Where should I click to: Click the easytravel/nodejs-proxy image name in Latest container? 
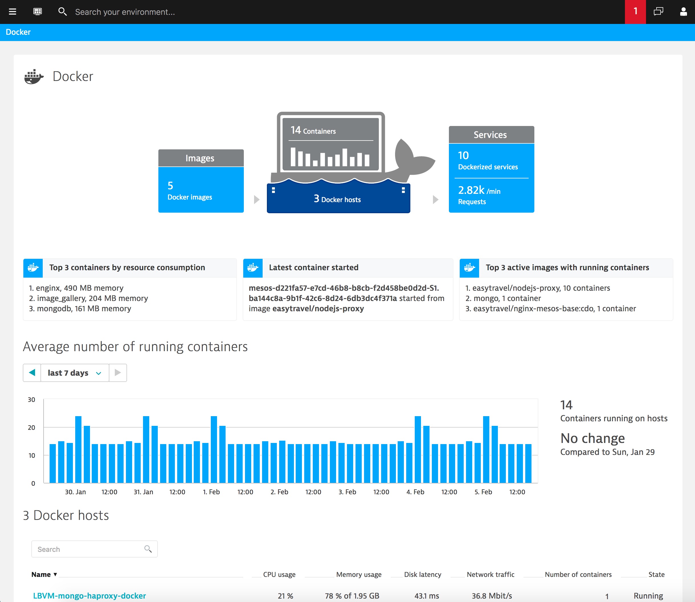[318, 308]
